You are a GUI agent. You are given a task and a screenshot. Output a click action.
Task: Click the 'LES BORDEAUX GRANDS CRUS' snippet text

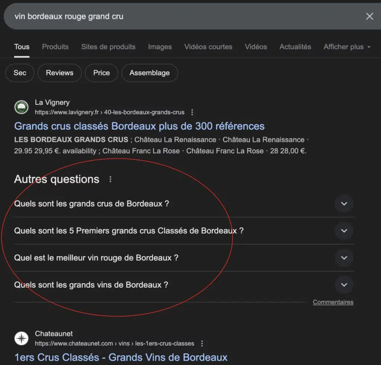tap(71, 139)
